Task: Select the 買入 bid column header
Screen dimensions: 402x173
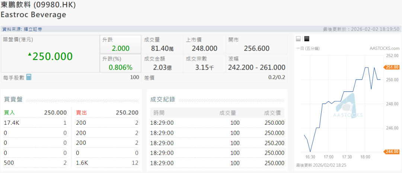Action: 10,112
